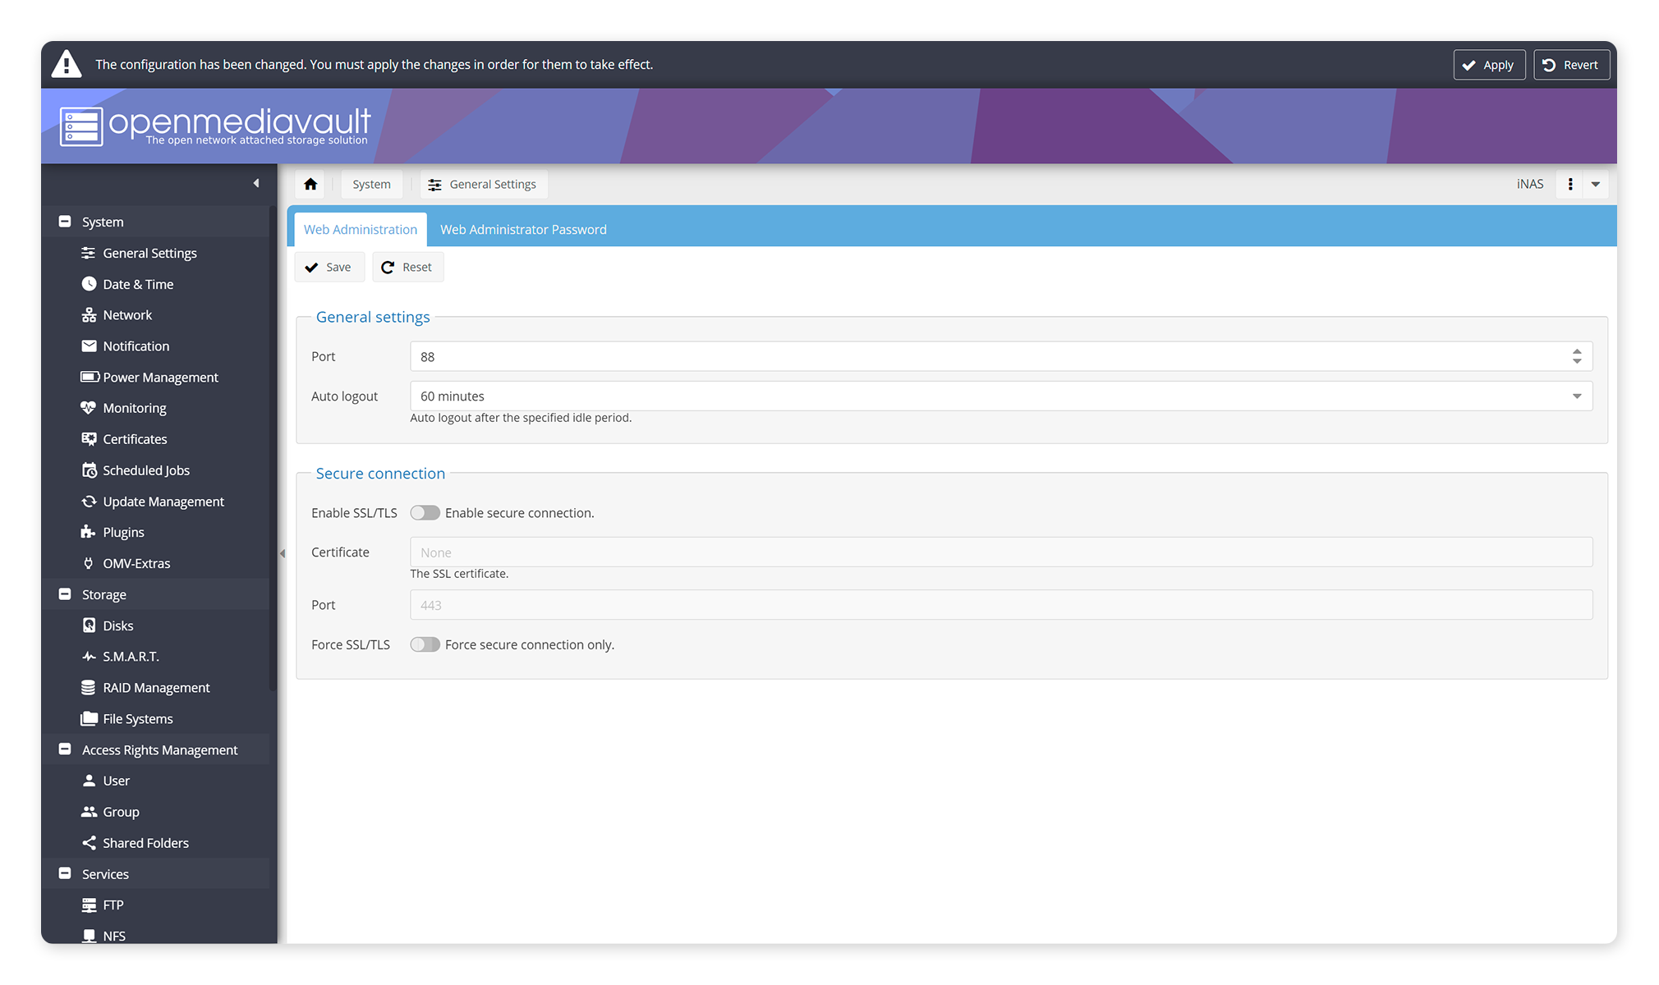The height and width of the screenshot is (985, 1659).
Task: Increment the Port value stepper
Action: 1576,351
